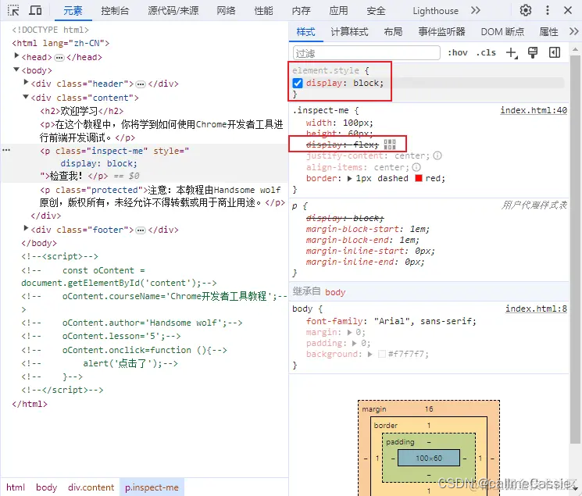Activate the inspect element picker icon

[x=13, y=10]
